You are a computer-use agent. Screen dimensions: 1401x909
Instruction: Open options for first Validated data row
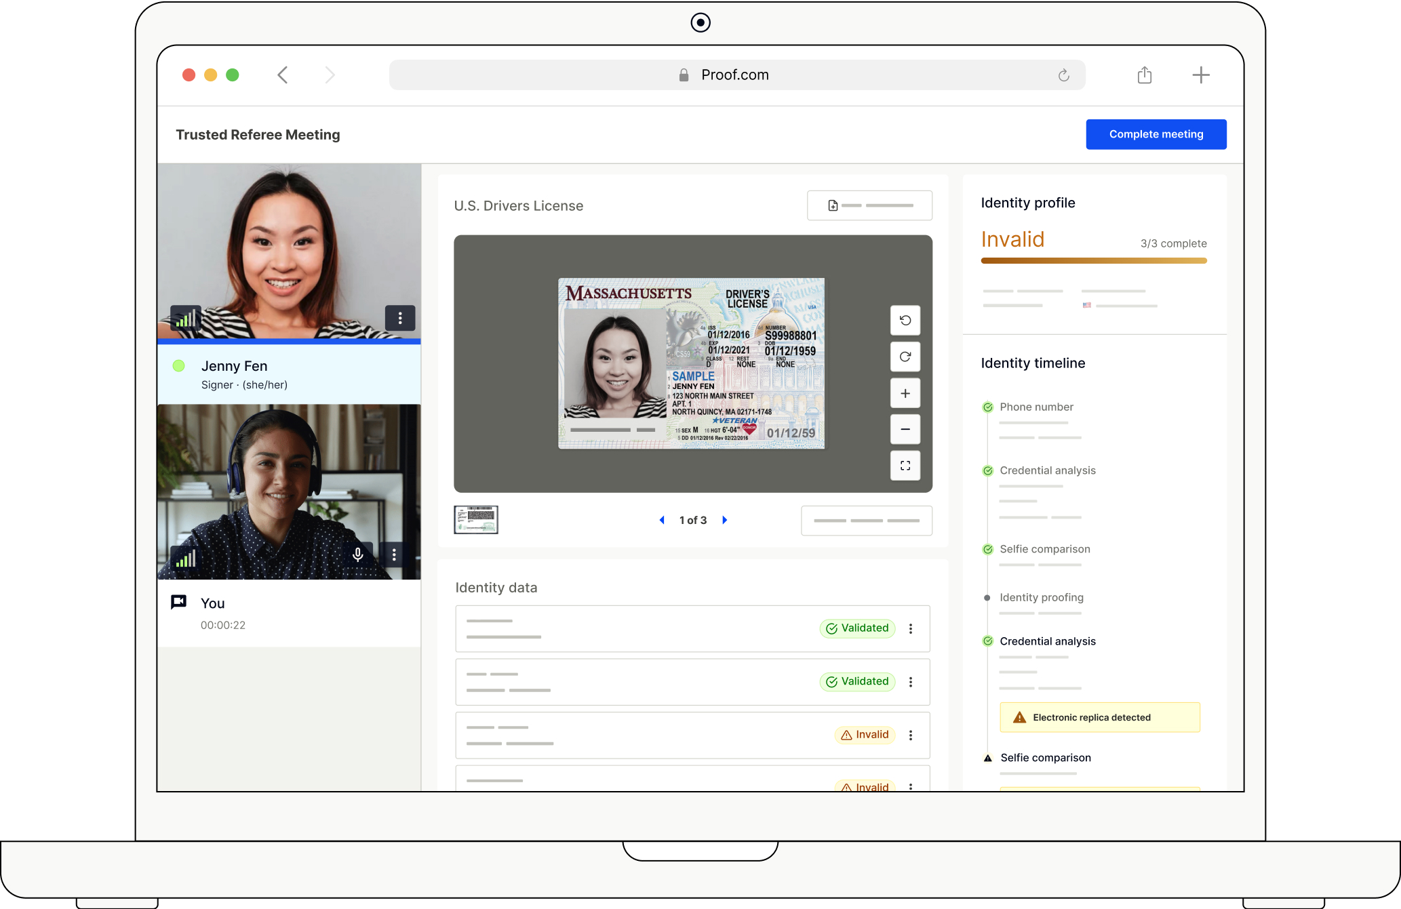coord(911,629)
